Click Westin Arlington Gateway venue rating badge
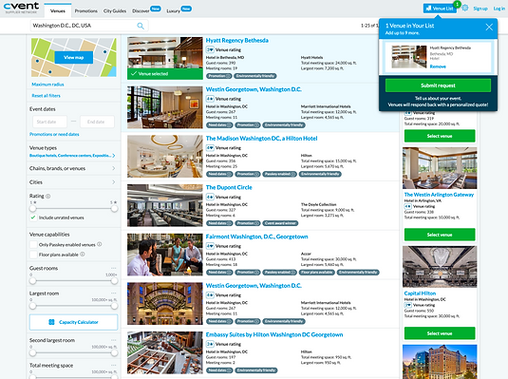508x379 pixels. [x=408, y=206]
